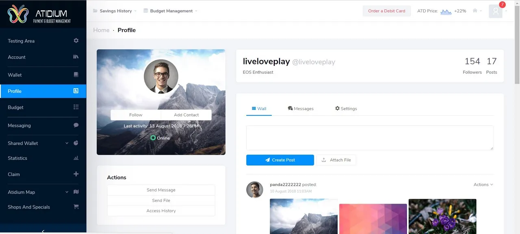Click Send Message action
520x234 pixels.
click(x=161, y=190)
